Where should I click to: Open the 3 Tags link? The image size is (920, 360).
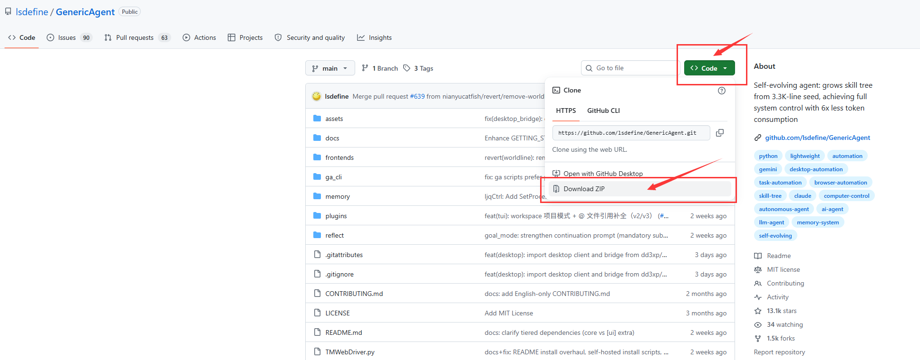click(x=418, y=68)
